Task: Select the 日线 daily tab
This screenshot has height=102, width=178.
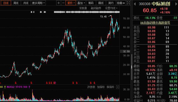Action: coord(6,3)
